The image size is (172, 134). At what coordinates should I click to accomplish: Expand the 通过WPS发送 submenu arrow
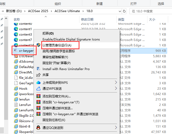[x=116, y=88]
